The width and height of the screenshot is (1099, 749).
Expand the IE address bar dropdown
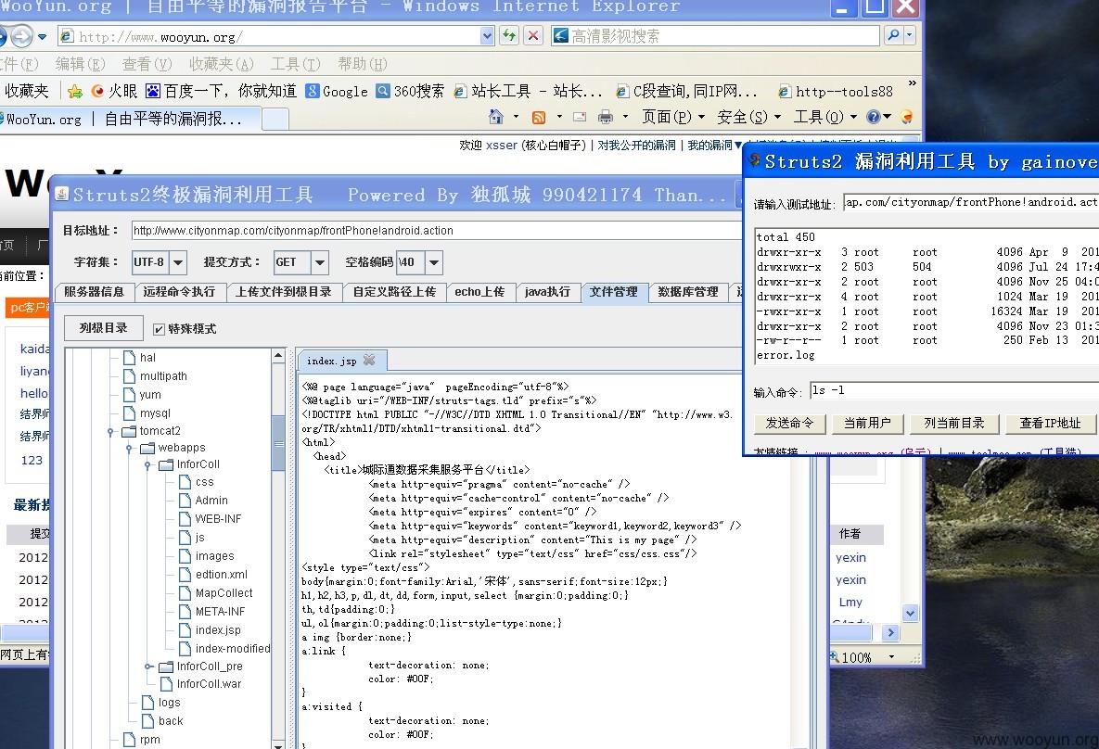487,35
